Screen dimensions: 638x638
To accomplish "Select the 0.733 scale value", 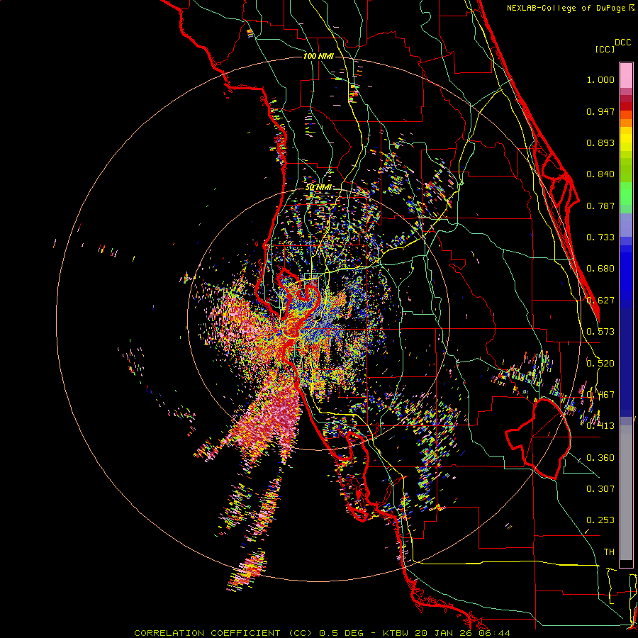I will tap(600, 237).
